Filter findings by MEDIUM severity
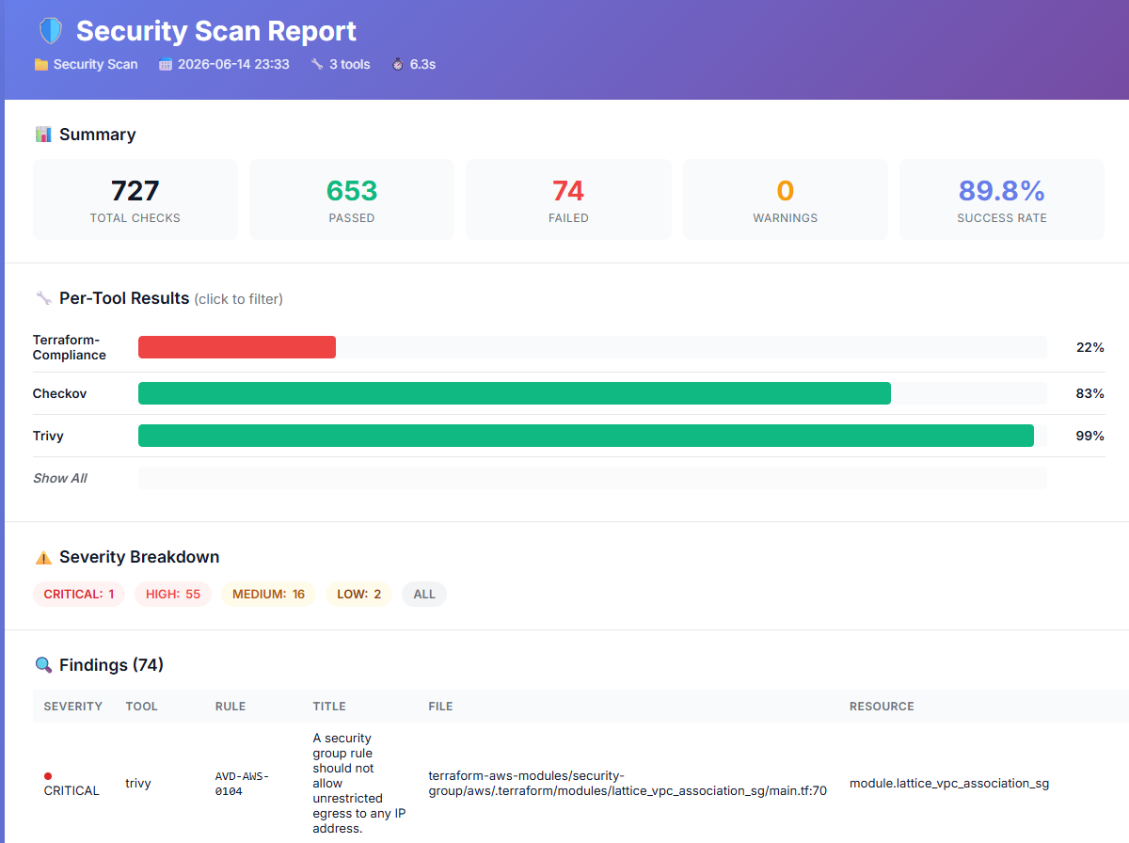 [269, 595]
